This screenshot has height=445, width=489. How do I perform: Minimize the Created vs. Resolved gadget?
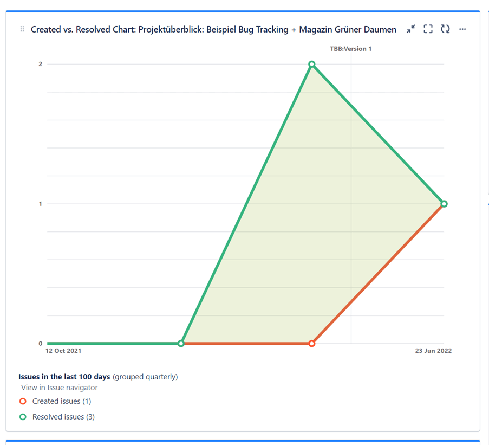[411, 29]
